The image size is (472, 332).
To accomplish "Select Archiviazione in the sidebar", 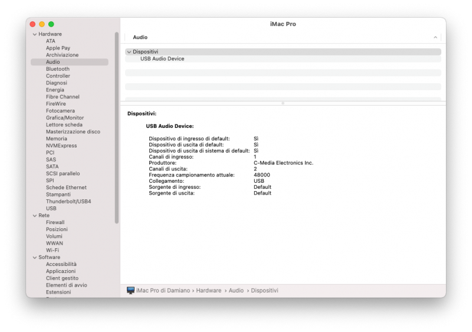I will point(63,55).
